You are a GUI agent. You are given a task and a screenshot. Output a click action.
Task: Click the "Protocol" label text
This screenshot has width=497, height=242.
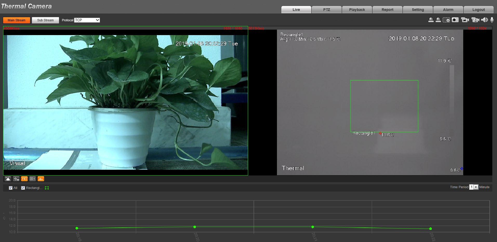tap(68, 20)
